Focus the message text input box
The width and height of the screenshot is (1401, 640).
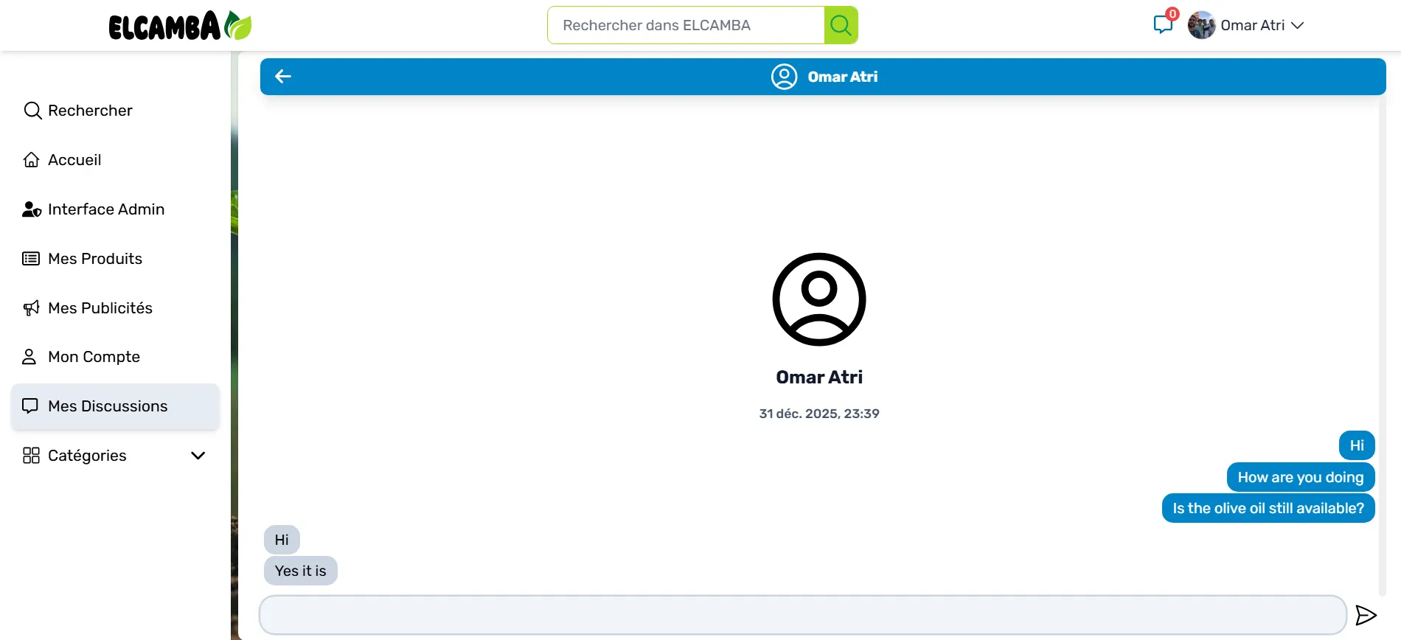(x=803, y=615)
